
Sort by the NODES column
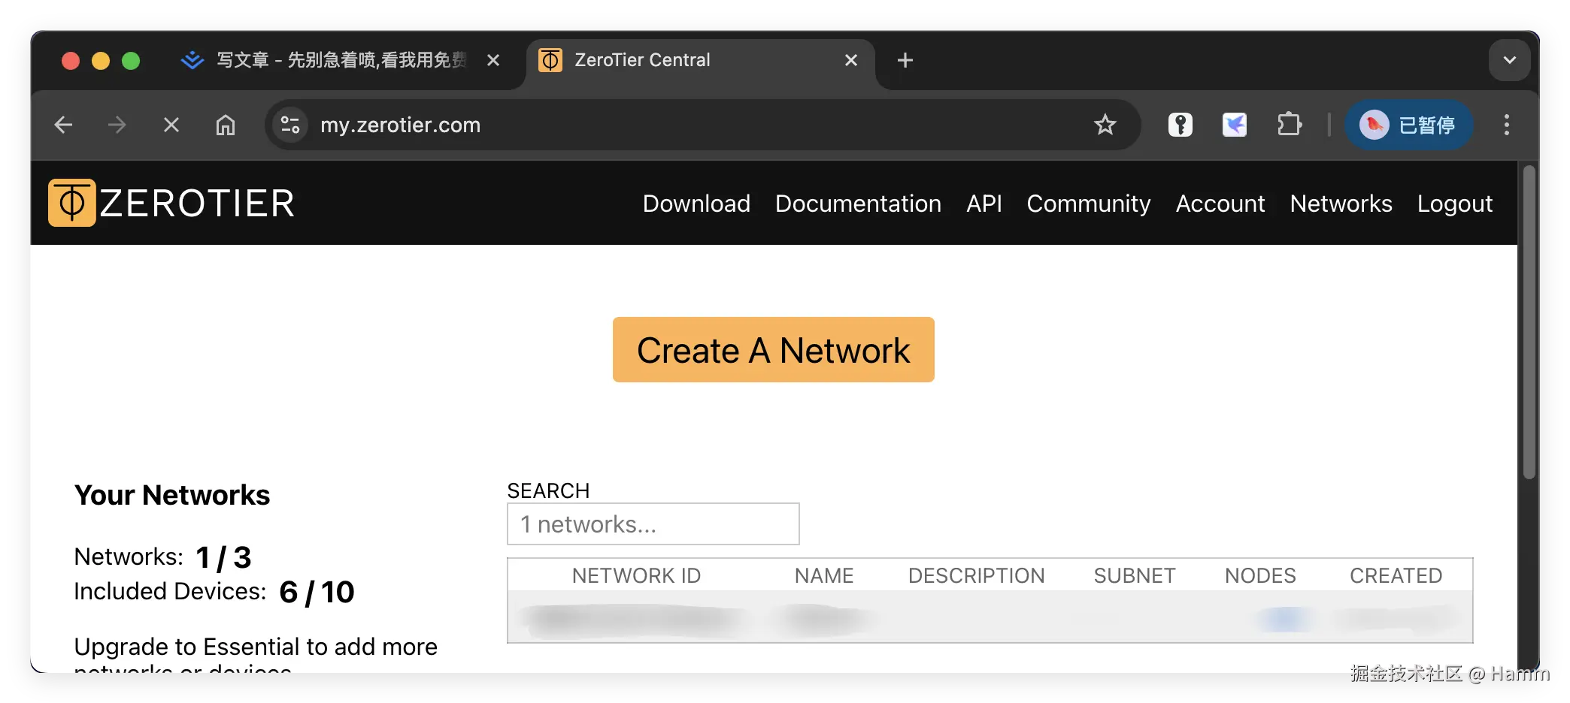(x=1260, y=575)
